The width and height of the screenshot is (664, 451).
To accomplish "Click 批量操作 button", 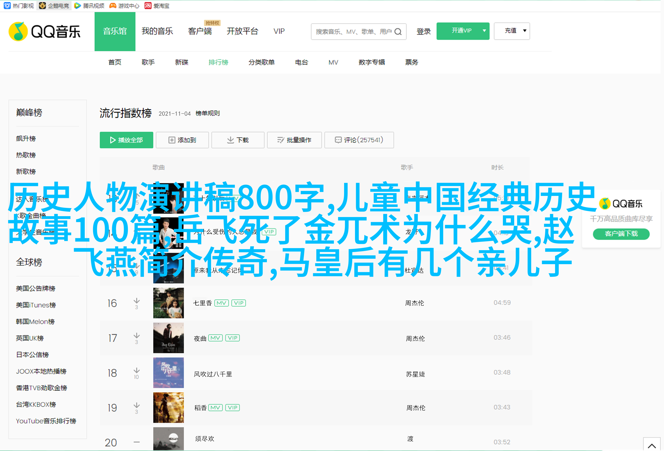I will (294, 140).
